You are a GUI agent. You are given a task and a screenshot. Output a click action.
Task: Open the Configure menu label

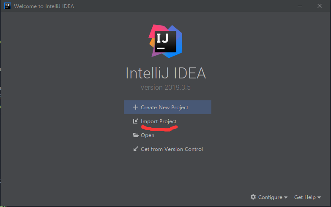click(x=270, y=197)
